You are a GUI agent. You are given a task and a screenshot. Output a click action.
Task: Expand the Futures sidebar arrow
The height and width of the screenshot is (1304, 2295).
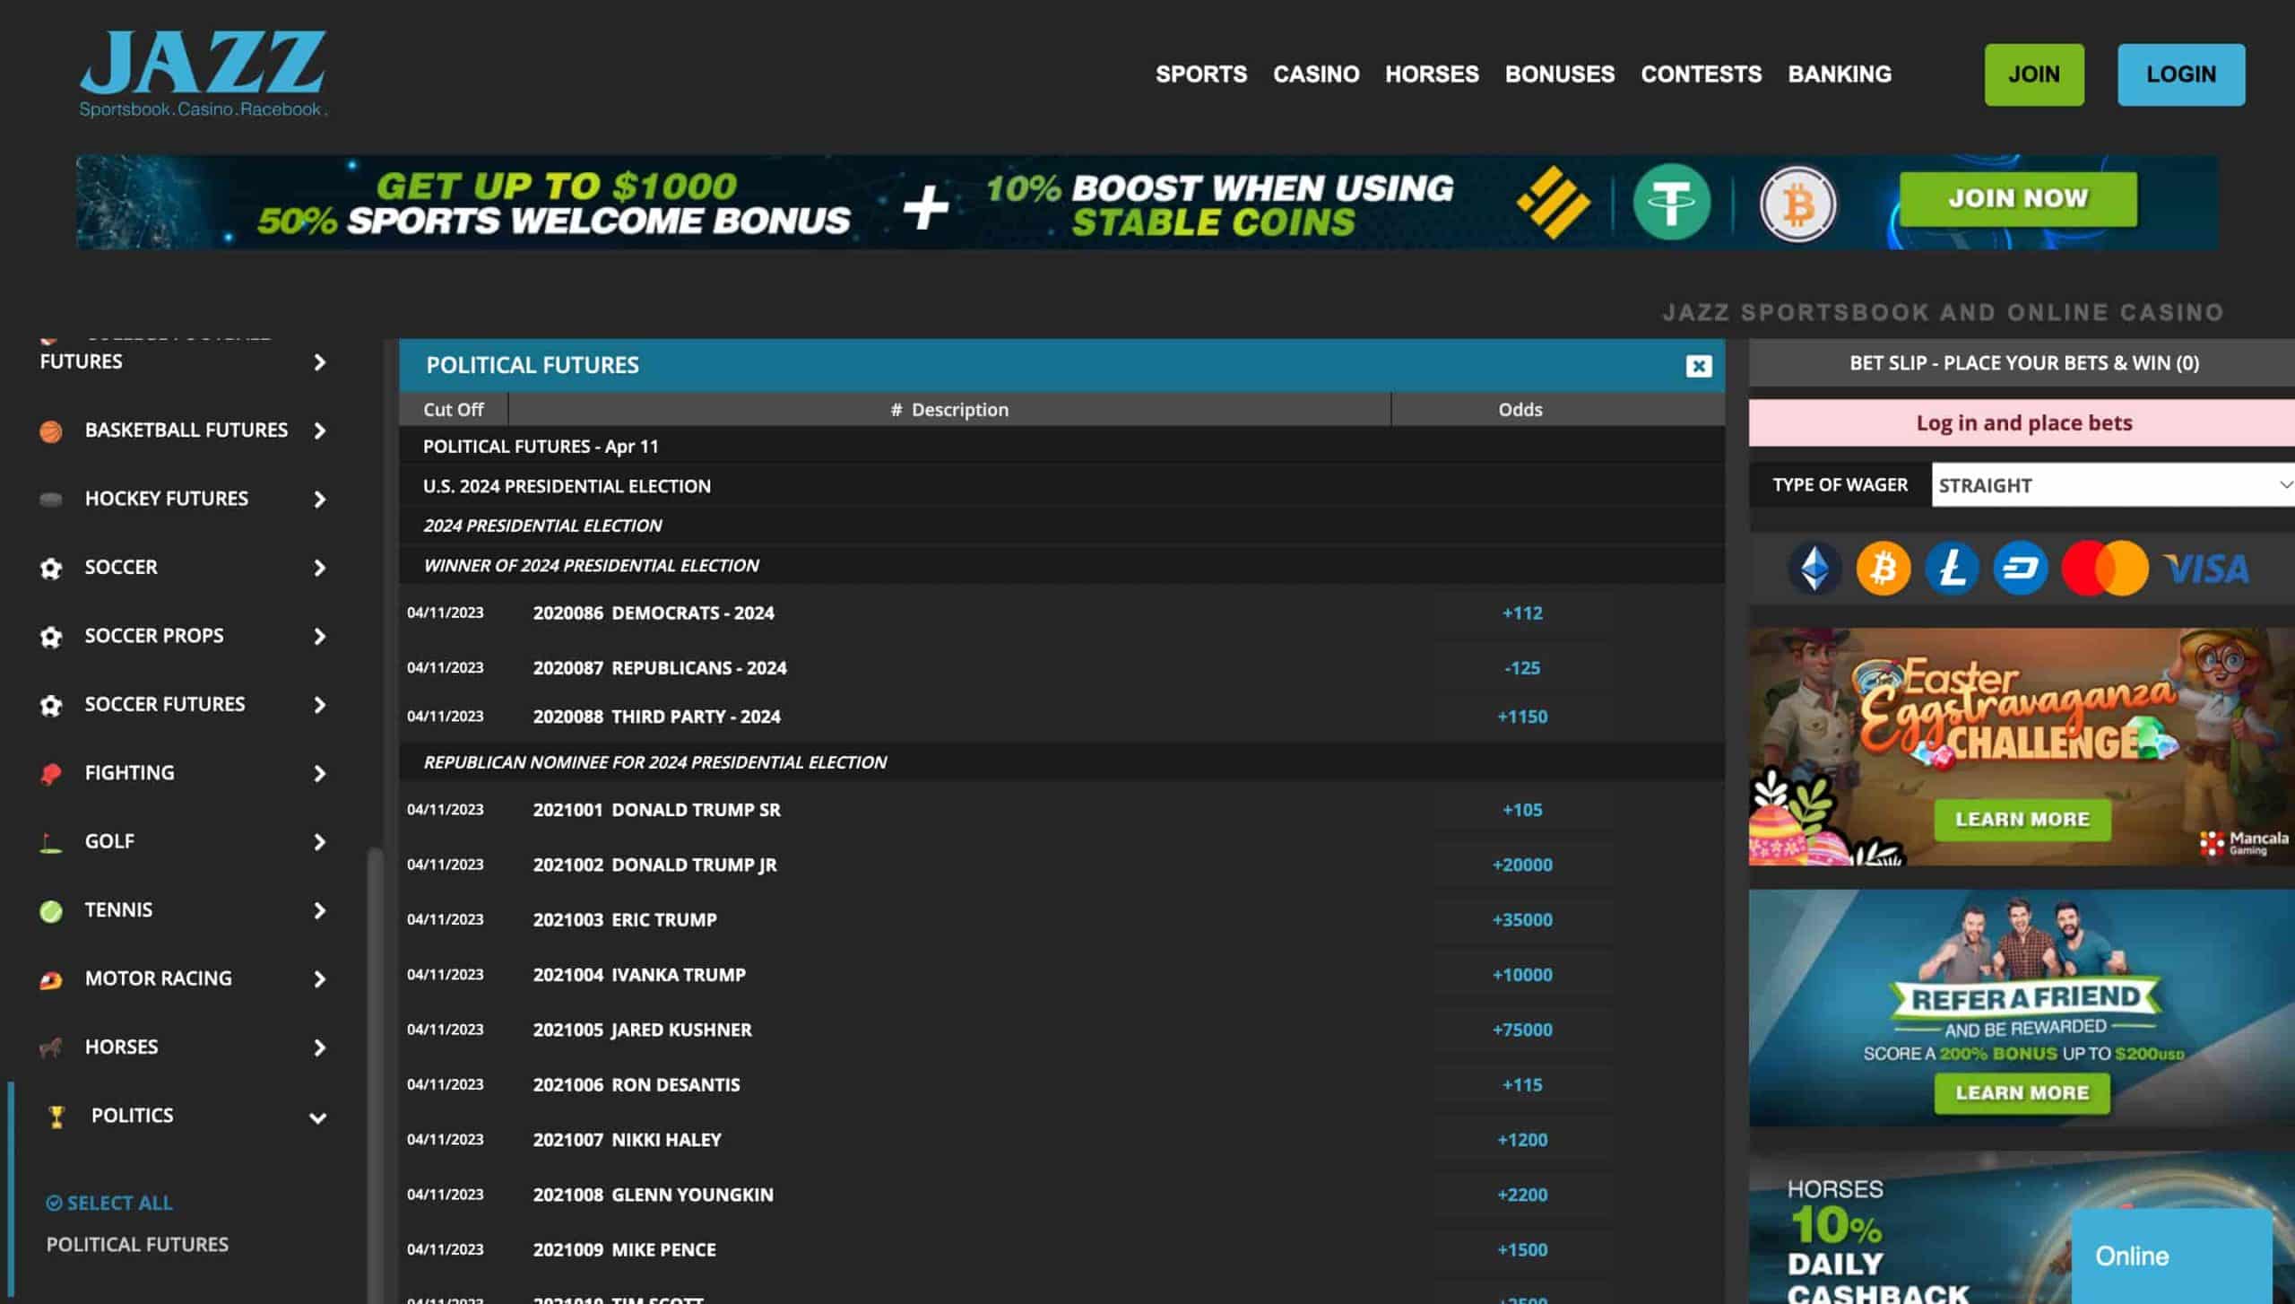pos(319,362)
